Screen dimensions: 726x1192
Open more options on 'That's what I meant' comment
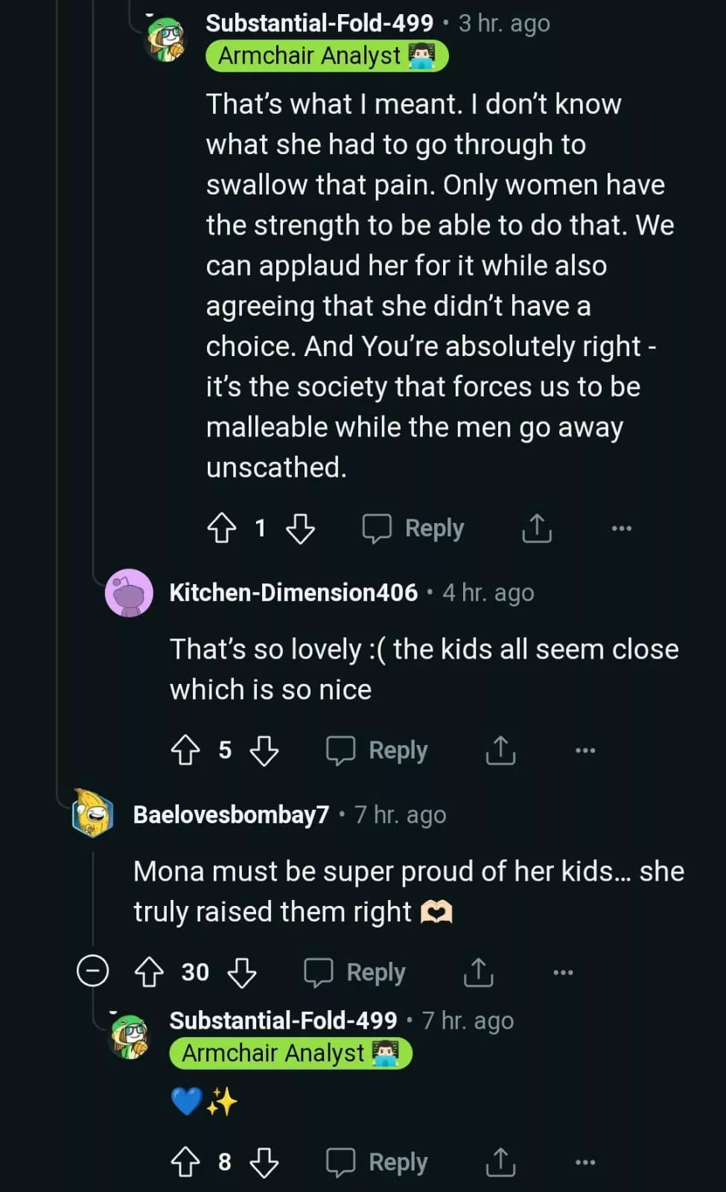[621, 528]
